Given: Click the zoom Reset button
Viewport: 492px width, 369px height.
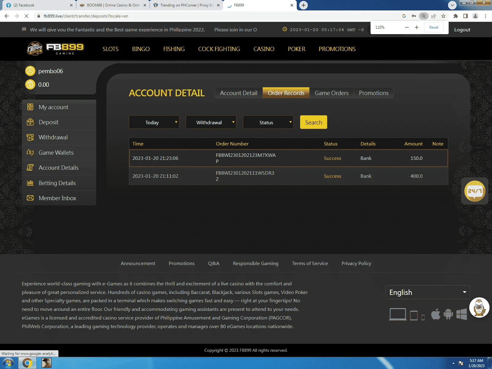Looking at the screenshot, I should pos(434,27).
